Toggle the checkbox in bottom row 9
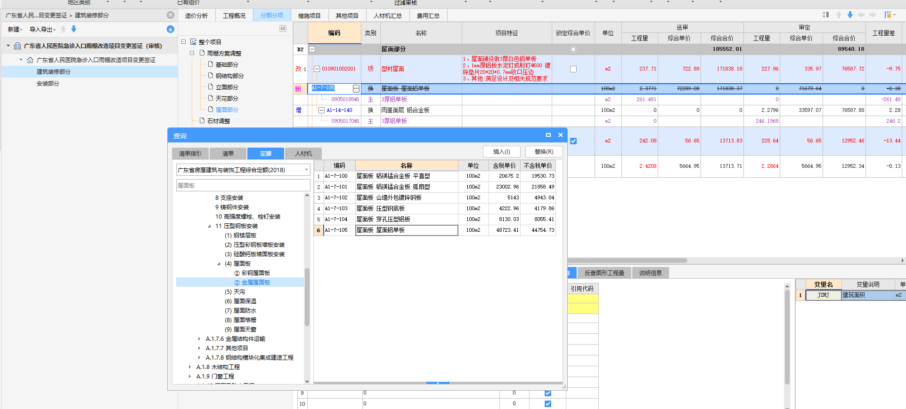This screenshot has height=409, width=906. coord(547,393)
